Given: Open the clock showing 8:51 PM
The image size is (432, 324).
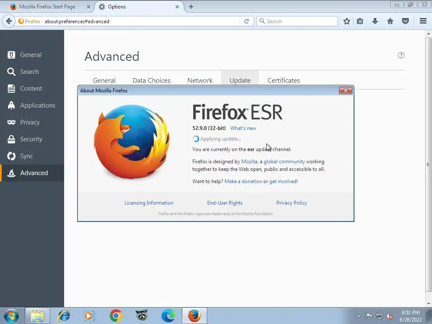Looking at the screenshot, I should click(410, 316).
